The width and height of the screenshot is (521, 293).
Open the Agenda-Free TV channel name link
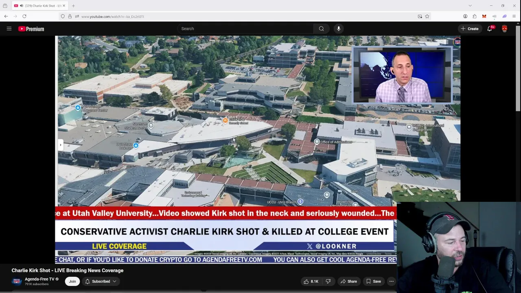click(39, 279)
